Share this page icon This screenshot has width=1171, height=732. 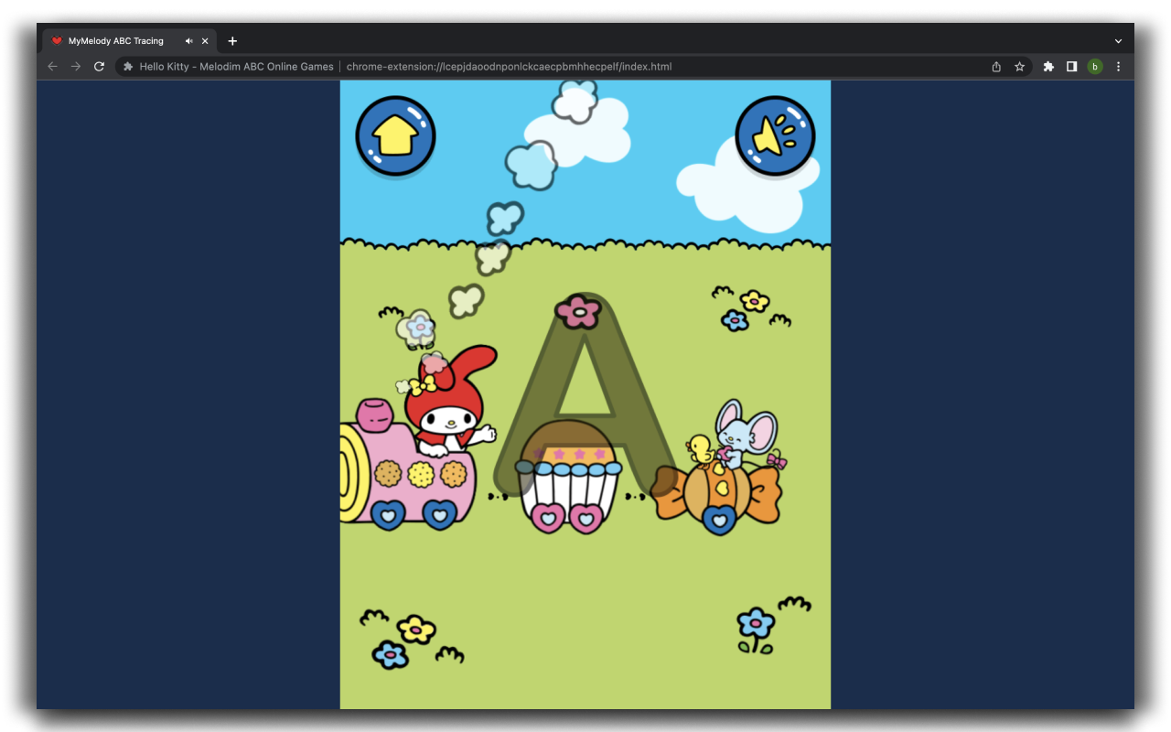[x=996, y=67]
